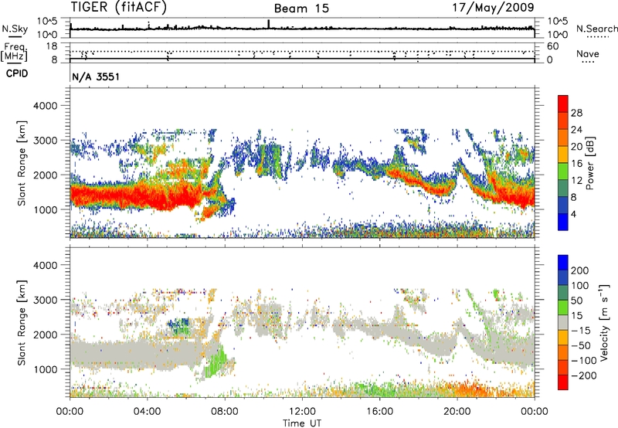
Task: Click the Nave legend label
Action: click(x=588, y=53)
